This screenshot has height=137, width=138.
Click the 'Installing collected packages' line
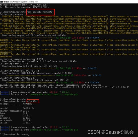click(51, 85)
